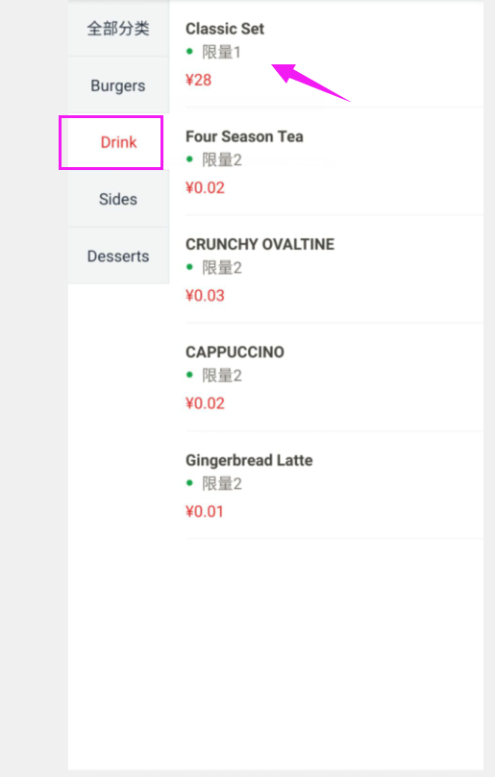Switch to the Drink category
Screen dimensions: 495x777
coord(118,142)
